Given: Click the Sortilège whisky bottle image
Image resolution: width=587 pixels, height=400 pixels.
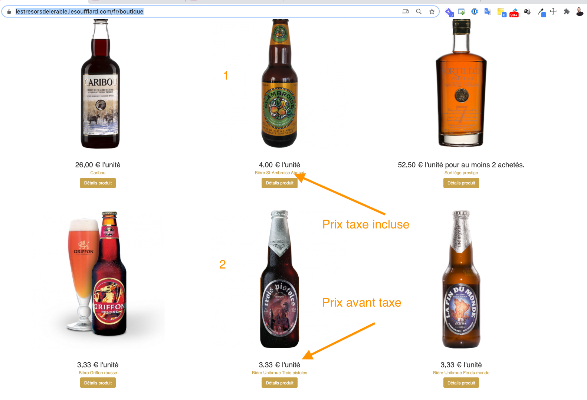Looking at the screenshot, I should click(461, 83).
